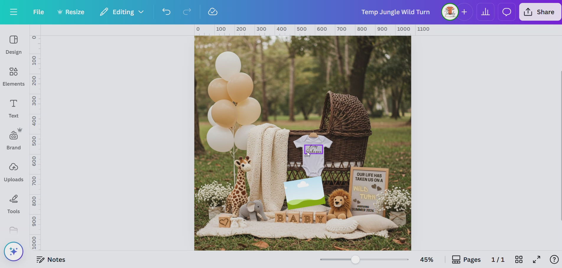
Task: Click the zoom slider handle
Action: (355, 260)
